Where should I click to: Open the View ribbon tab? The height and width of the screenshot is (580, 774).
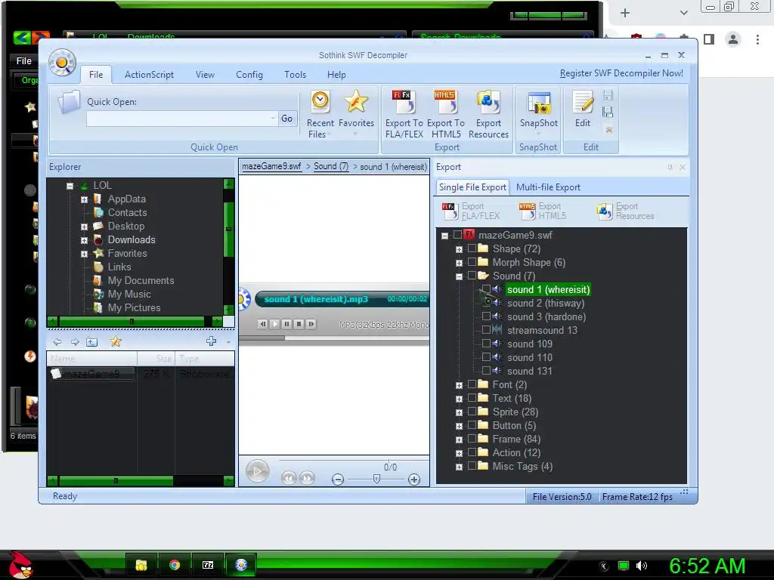click(x=205, y=75)
